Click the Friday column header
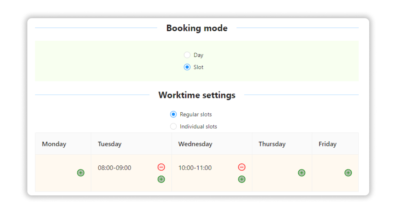Viewport: 397px width, 214px height. pos(335,144)
